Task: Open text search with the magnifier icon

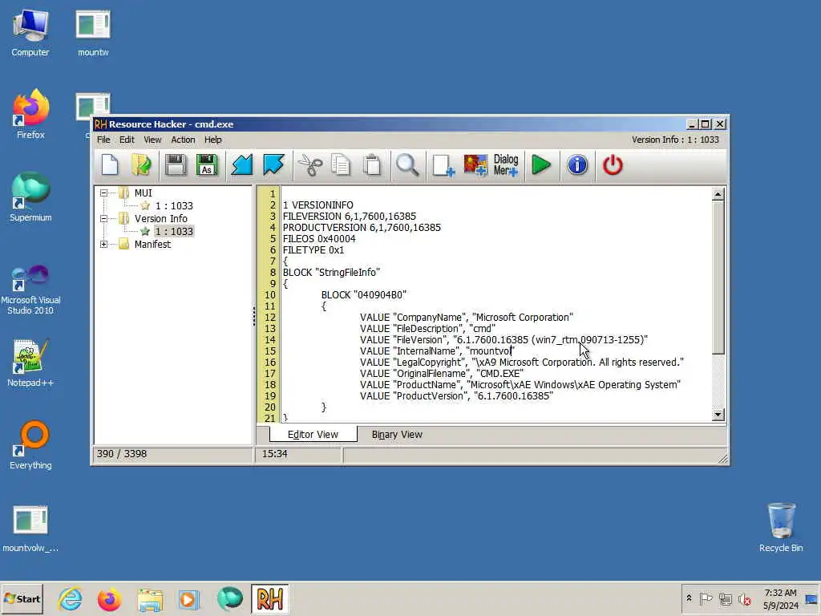Action: [406, 165]
